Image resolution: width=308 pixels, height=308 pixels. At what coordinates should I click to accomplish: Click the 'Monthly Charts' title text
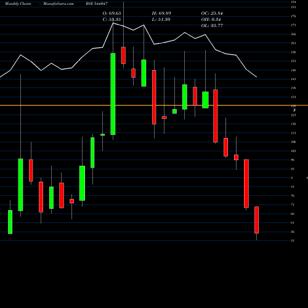click(x=18, y=4)
